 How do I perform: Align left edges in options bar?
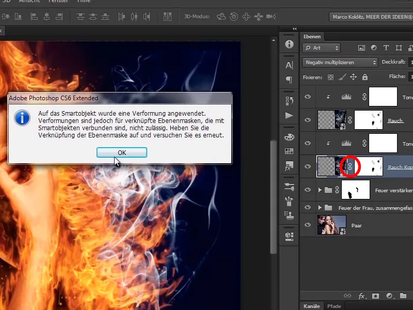coord(34,17)
